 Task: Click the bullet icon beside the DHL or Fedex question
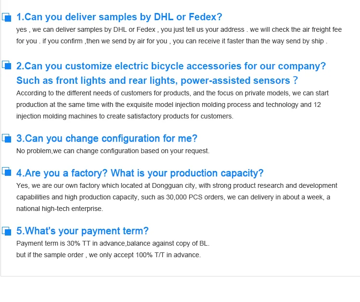coord(6,17)
